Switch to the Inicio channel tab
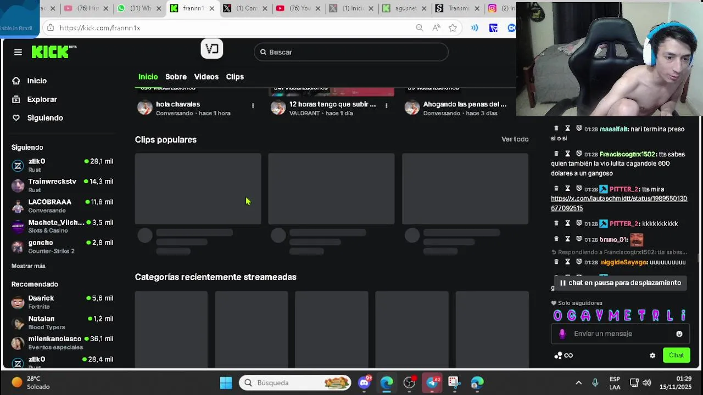703x395 pixels. (x=148, y=77)
